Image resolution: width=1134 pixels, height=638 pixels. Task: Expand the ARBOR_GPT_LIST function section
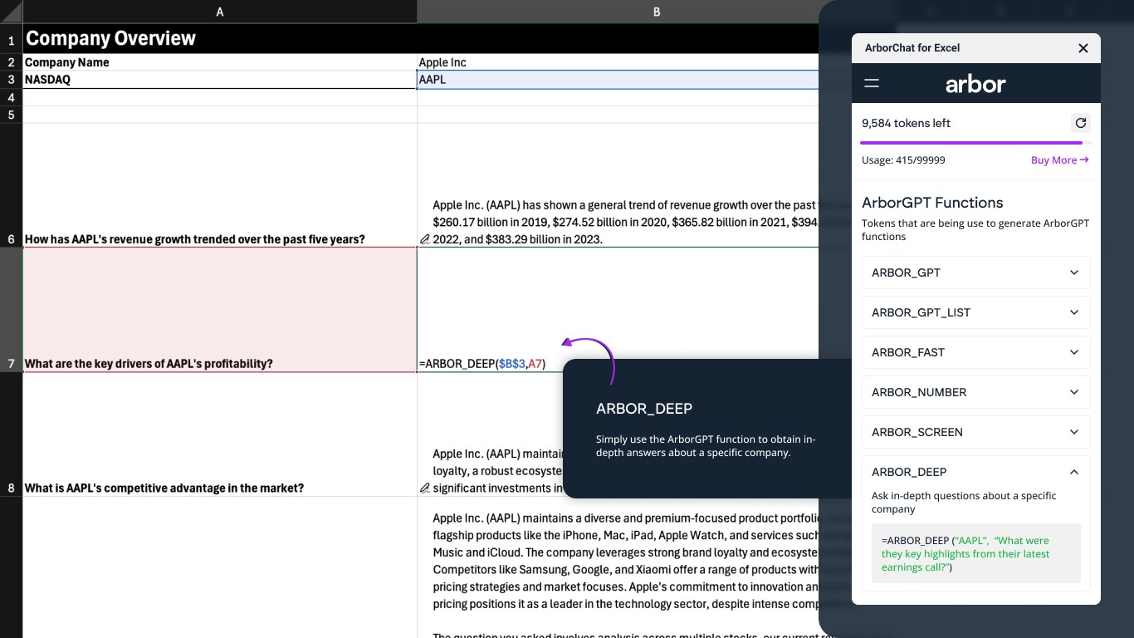click(976, 312)
